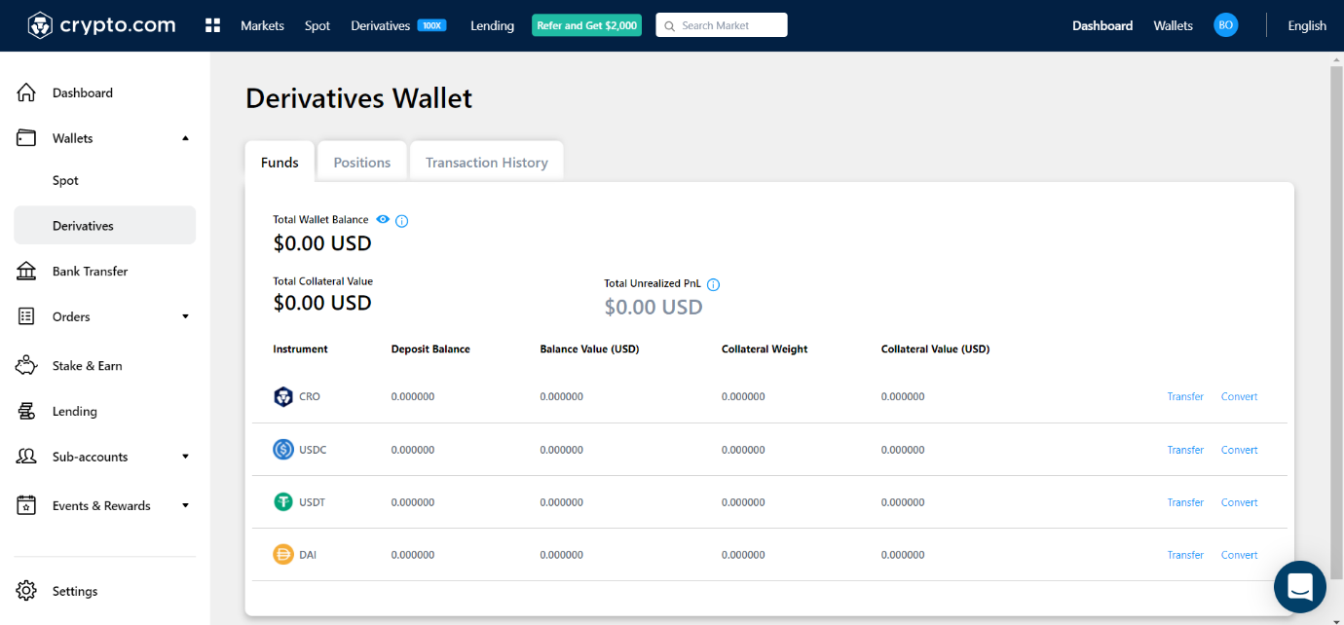The height and width of the screenshot is (625, 1344).
Task: Click the BO user avatar
Action: point(1226,25)
